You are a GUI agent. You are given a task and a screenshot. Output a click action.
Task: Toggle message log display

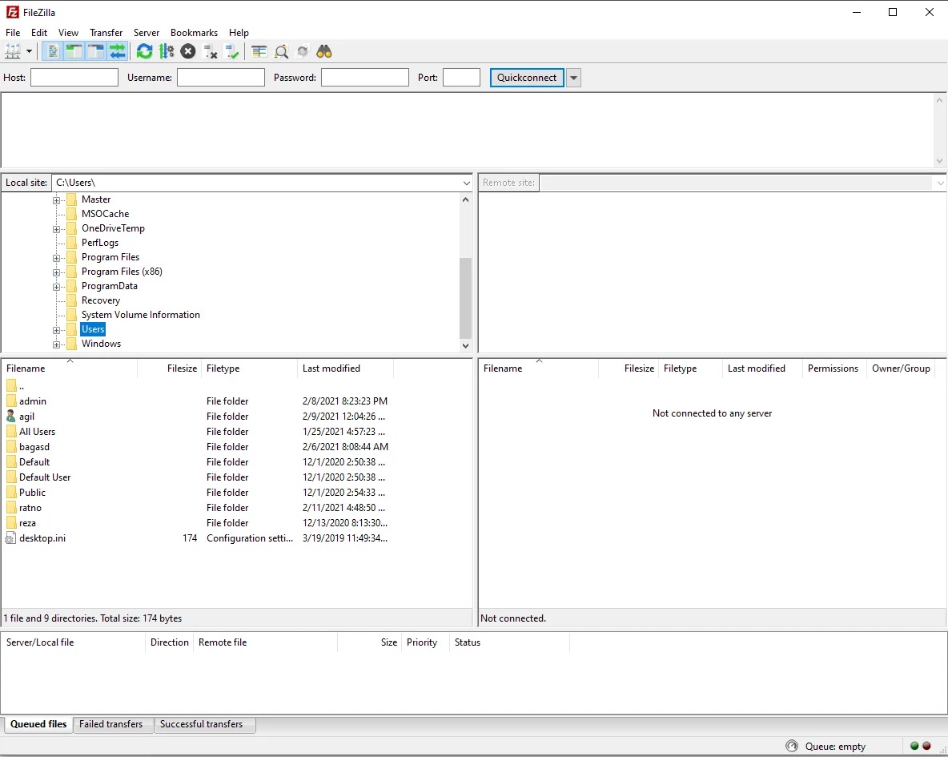click(x=53, y=52)
